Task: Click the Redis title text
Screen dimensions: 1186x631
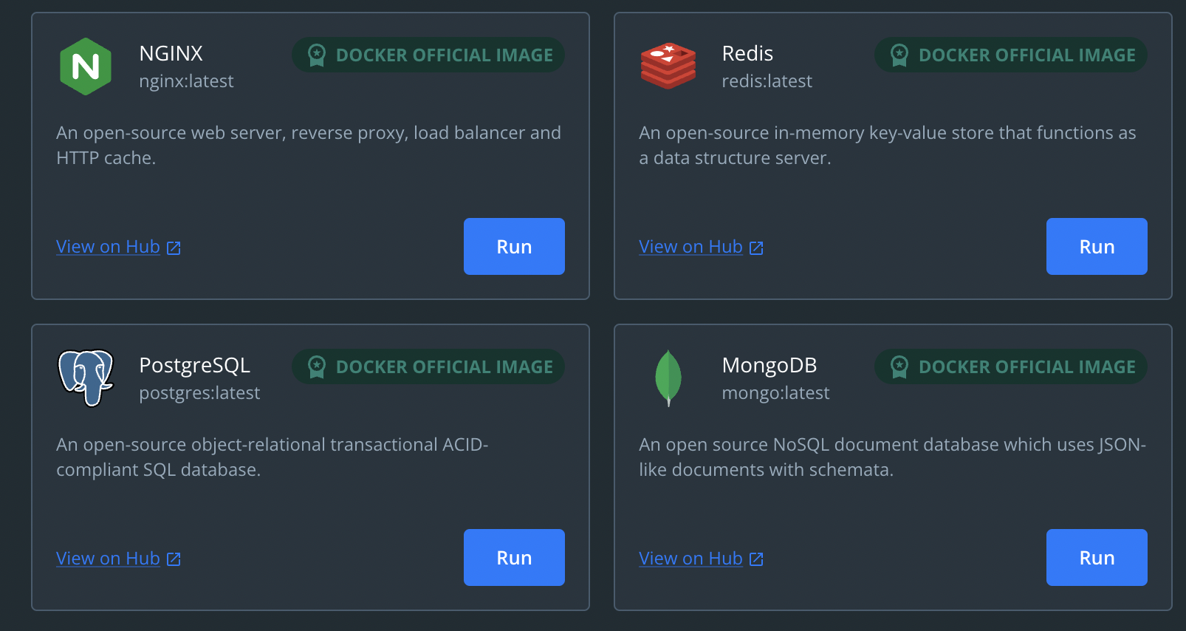Action: pyautogui.click(x=747, y=53)
